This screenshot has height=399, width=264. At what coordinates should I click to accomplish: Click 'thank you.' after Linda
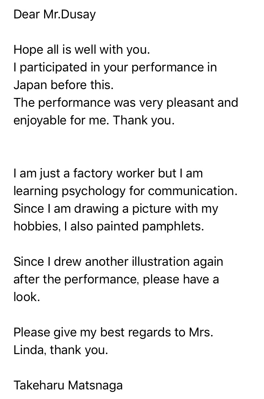click(x=79, y=350)
